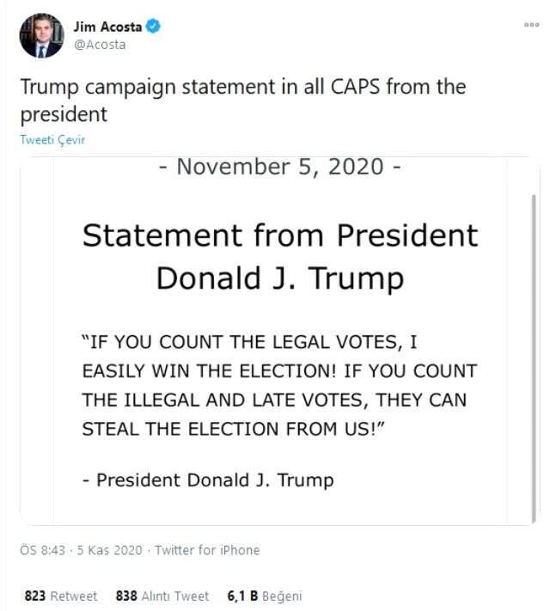Click Jim Acosta's profile avatar
This screenshot has width=550, height=611.
(x=40, y=36)
